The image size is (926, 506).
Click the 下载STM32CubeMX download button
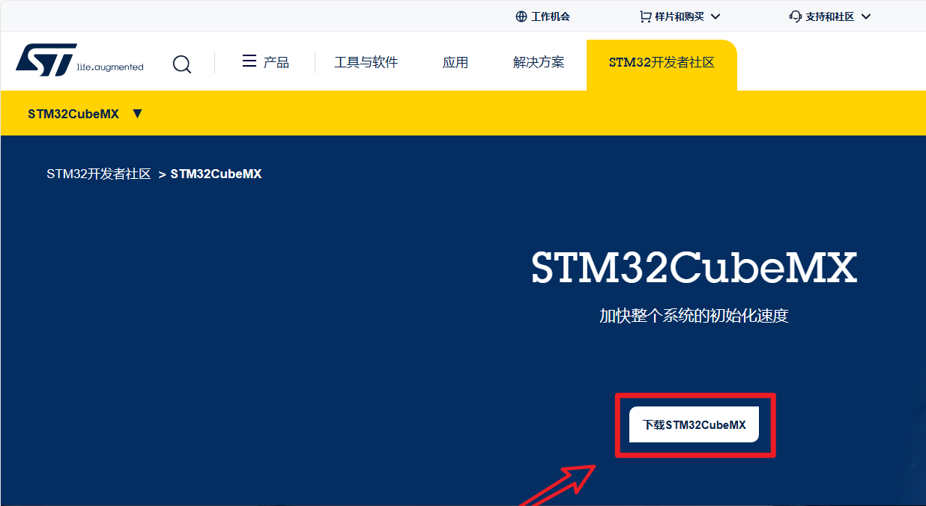click(x=694, y=424)
